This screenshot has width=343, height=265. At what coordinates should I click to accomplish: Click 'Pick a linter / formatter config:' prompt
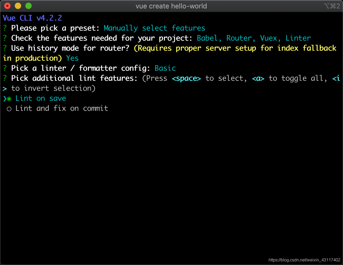tap(81, 68)
